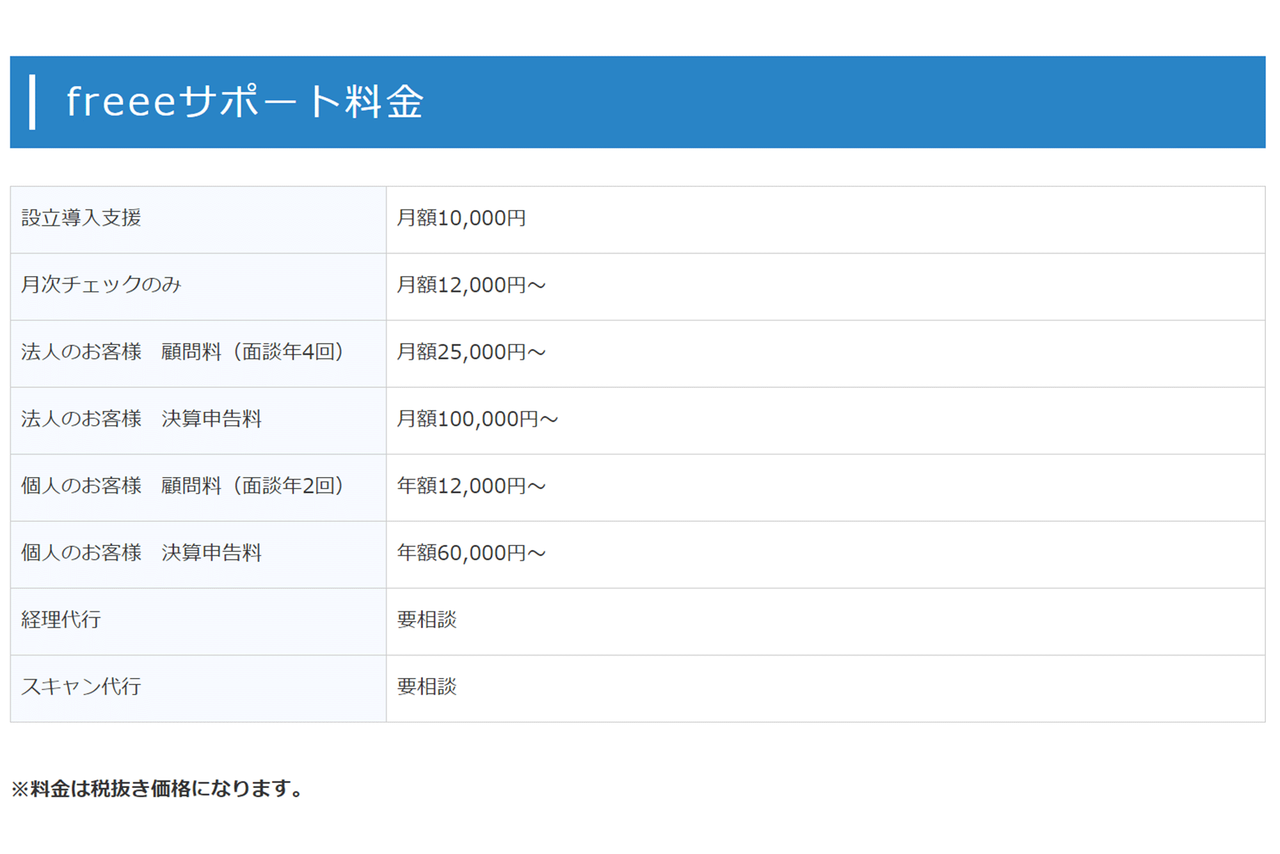Select 法人のお客様 決算申告料 row label
This screenshot has height=854, width=1280.
141,419
